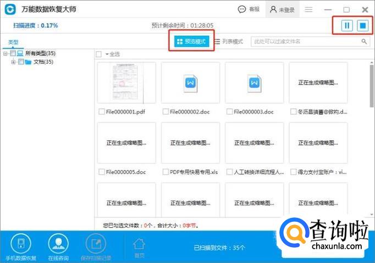
Task: Click the 预计剩余时间 01:28:05 text
Action: click(x=182, y=25)
